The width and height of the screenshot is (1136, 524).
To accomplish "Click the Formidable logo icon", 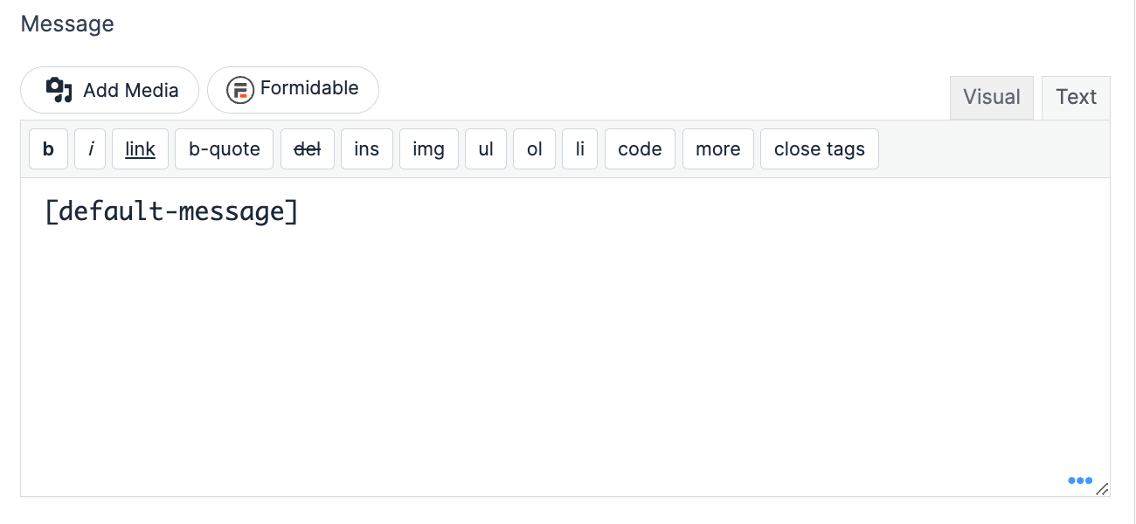I will [x=240, y=89].
